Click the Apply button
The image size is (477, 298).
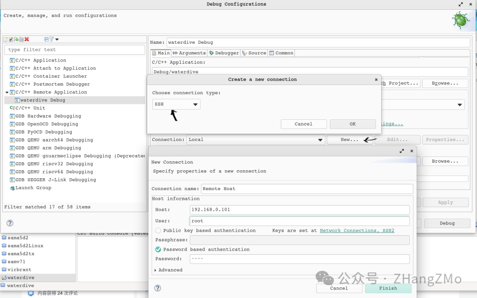(445, 202)
